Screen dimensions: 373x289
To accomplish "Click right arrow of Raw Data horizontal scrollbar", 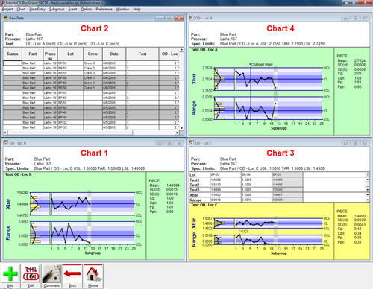I will pyautogui.click(x=177, y=133).
